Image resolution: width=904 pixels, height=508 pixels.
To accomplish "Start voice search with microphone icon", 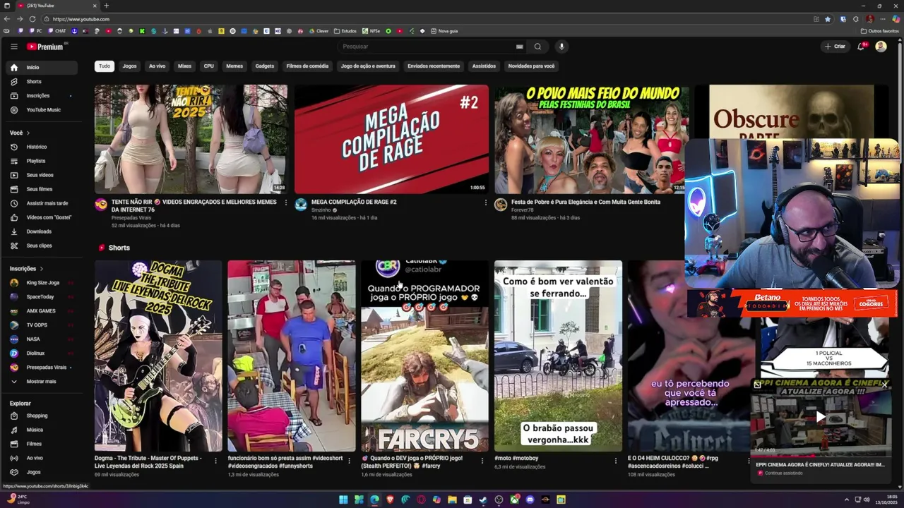I will click(x=561, y=47).
